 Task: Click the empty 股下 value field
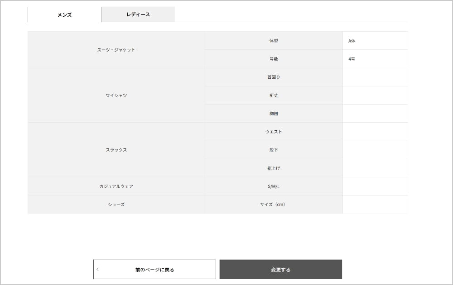tap(375, 150)
